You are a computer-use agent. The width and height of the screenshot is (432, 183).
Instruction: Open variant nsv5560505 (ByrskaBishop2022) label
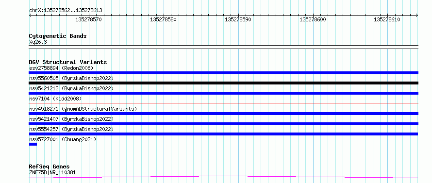[71, 78]
